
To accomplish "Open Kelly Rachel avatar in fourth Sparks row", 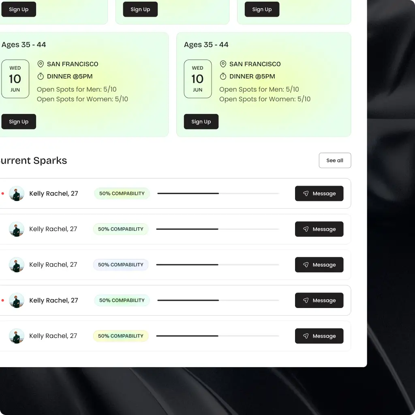I will pyautogui.click(x=17, y=300).
